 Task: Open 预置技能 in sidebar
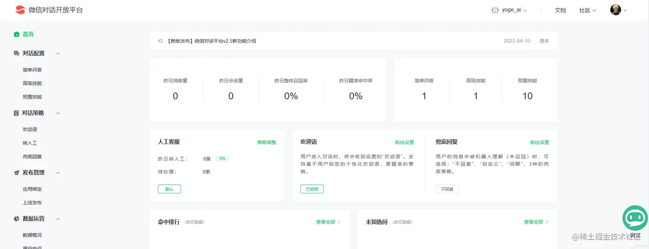click(32, 97)
